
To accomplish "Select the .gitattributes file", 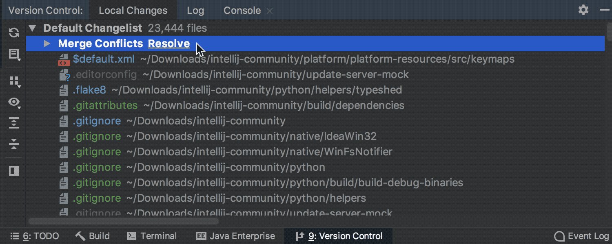I will point(105,105).
